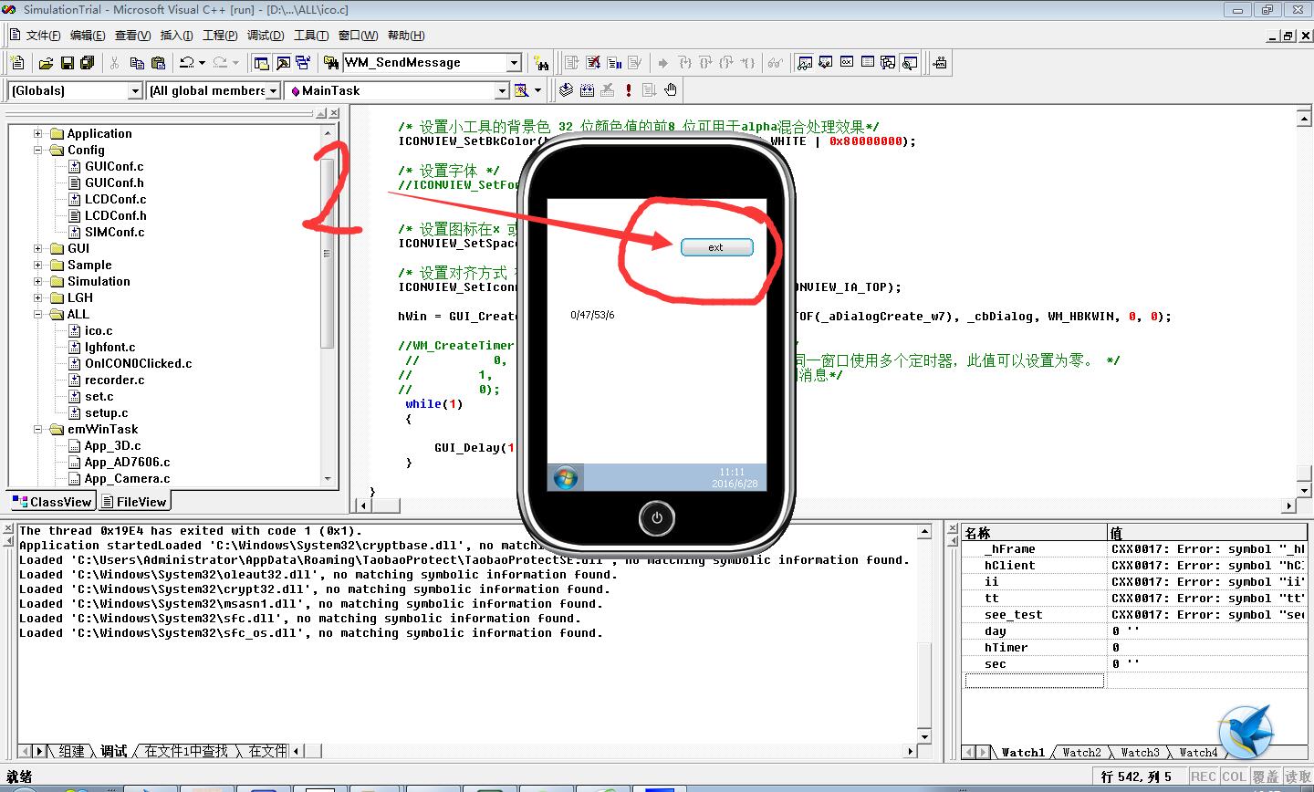1314x792 pixels.
Task: Open a file with the folder icon
Action: [x=46, y=63]
